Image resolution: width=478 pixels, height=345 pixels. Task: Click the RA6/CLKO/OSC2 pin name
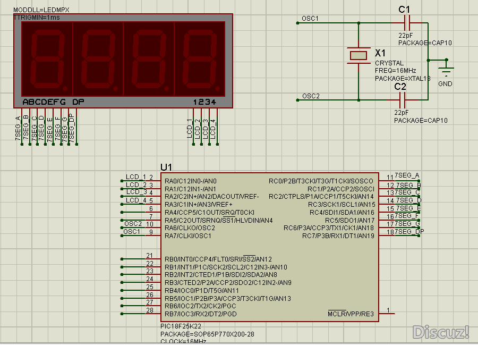coord(190,228)
